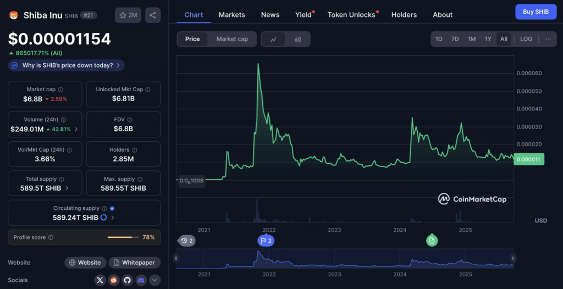Expand Circulating supply details chevron
Screen dimensions: 563x289
(113, 218)
